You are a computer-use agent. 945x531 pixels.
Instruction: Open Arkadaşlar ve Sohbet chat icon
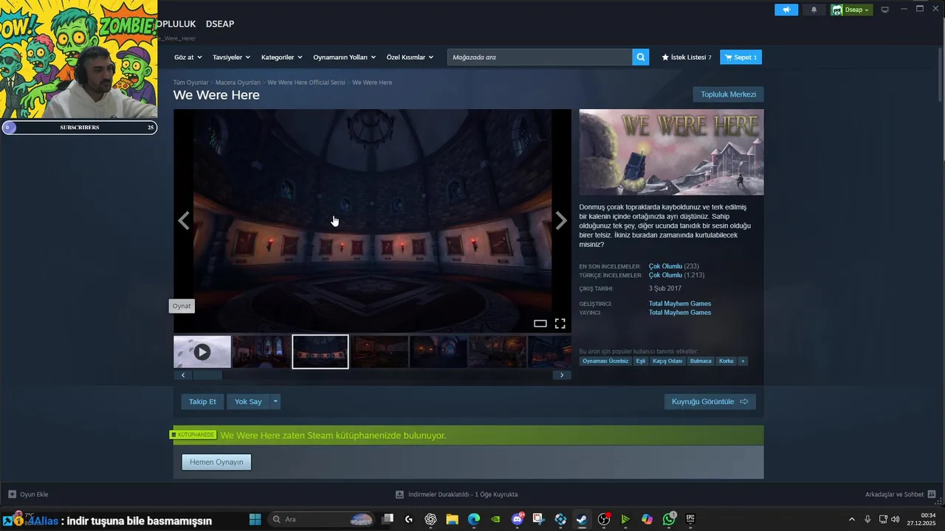pyautogui.click(x=931, y=494)
